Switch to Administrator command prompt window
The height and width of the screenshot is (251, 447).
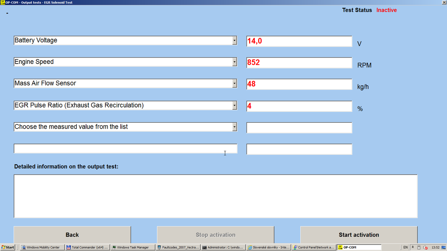pos(223,247)
